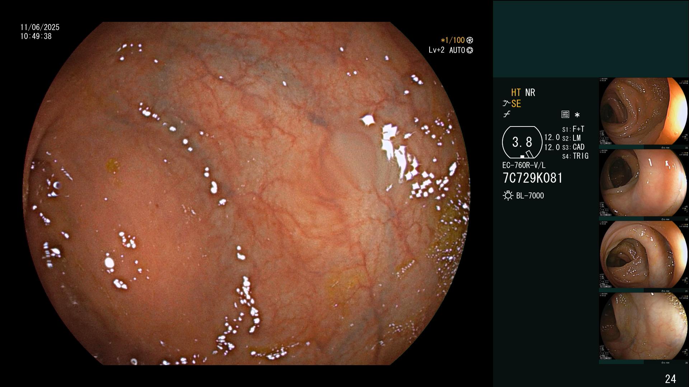The width and height of the screenshot is (689, 387).
Task: Click the upper 12.0 diameter value
Action: pyautogui.click(x=552, y=138)
